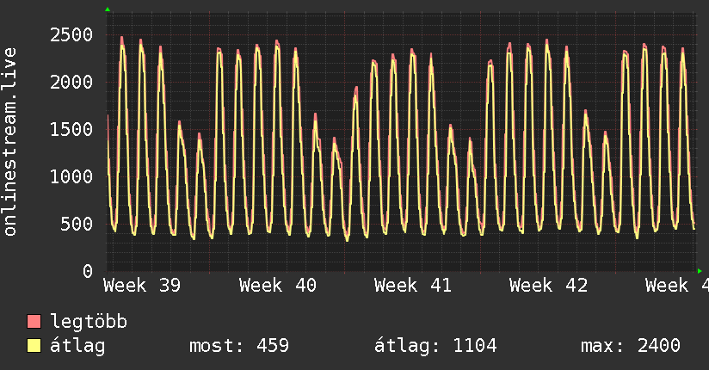
Task: Click the 2000 y-axis label
Action: 71,83
